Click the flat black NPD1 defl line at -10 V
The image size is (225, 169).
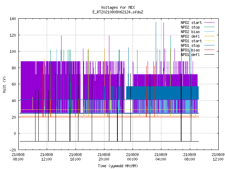(x=109, y=142)
